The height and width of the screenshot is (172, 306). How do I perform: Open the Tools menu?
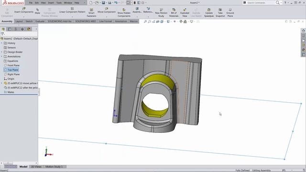[x=59, y=3]
